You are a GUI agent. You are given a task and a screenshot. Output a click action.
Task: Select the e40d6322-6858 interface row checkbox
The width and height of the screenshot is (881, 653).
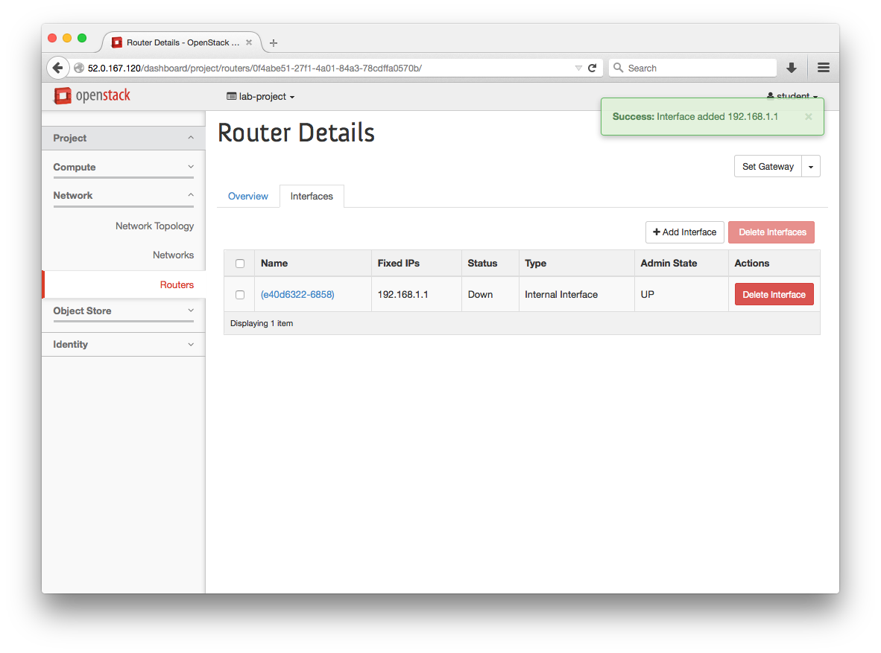(239, 294)
